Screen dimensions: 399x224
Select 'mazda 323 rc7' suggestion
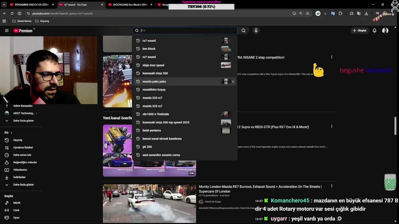tap(185, 98)
